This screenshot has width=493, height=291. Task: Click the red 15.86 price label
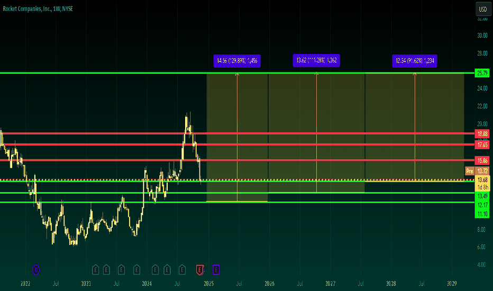(x=482, y=160)
